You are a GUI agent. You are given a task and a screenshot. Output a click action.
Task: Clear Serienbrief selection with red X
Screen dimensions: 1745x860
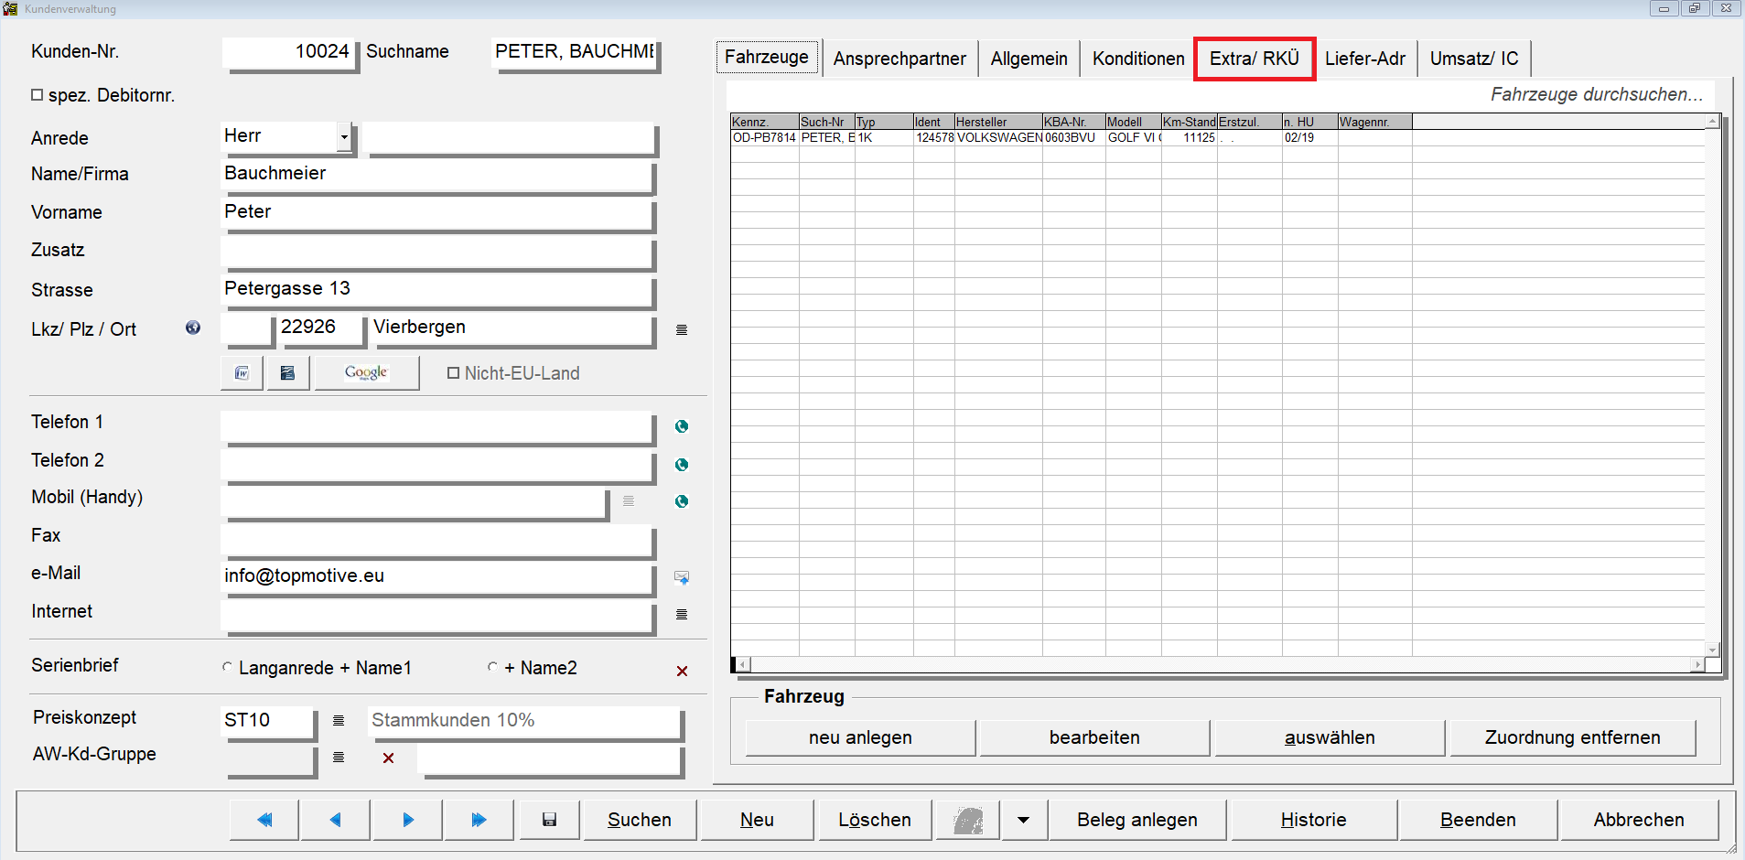[x=682, y=671]
